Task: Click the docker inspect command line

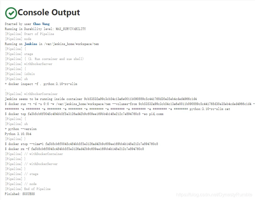Action: [41, 84]
